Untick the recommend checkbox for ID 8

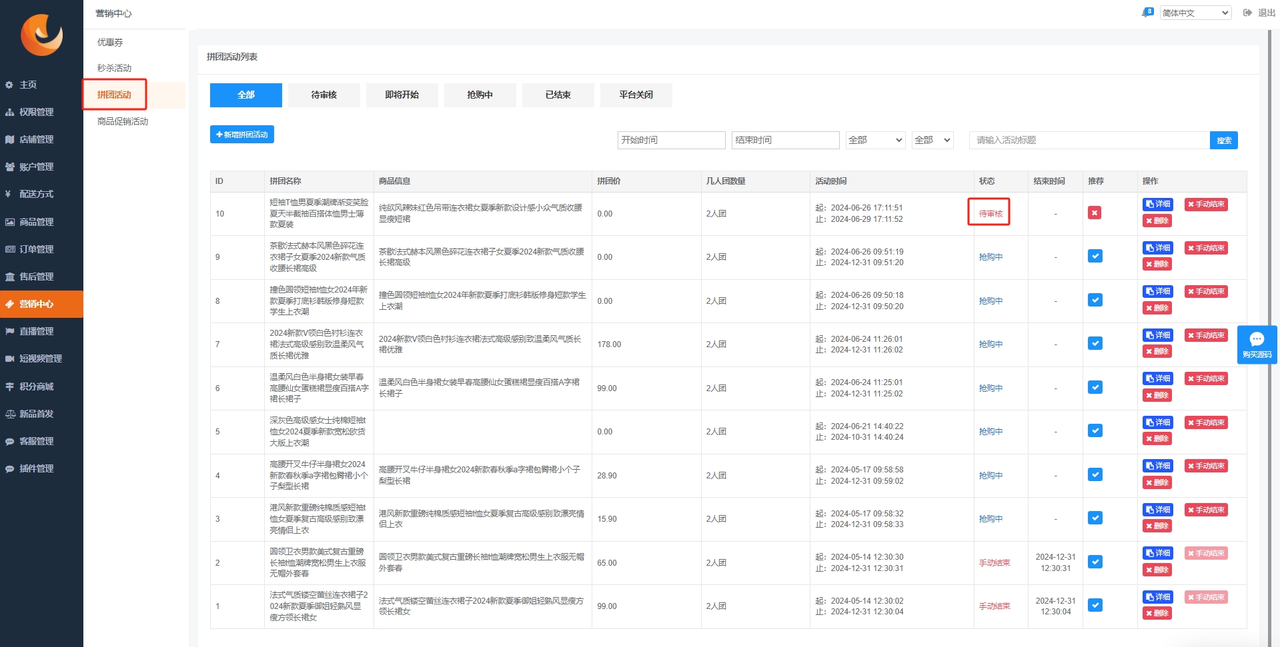pos(1095,300)
